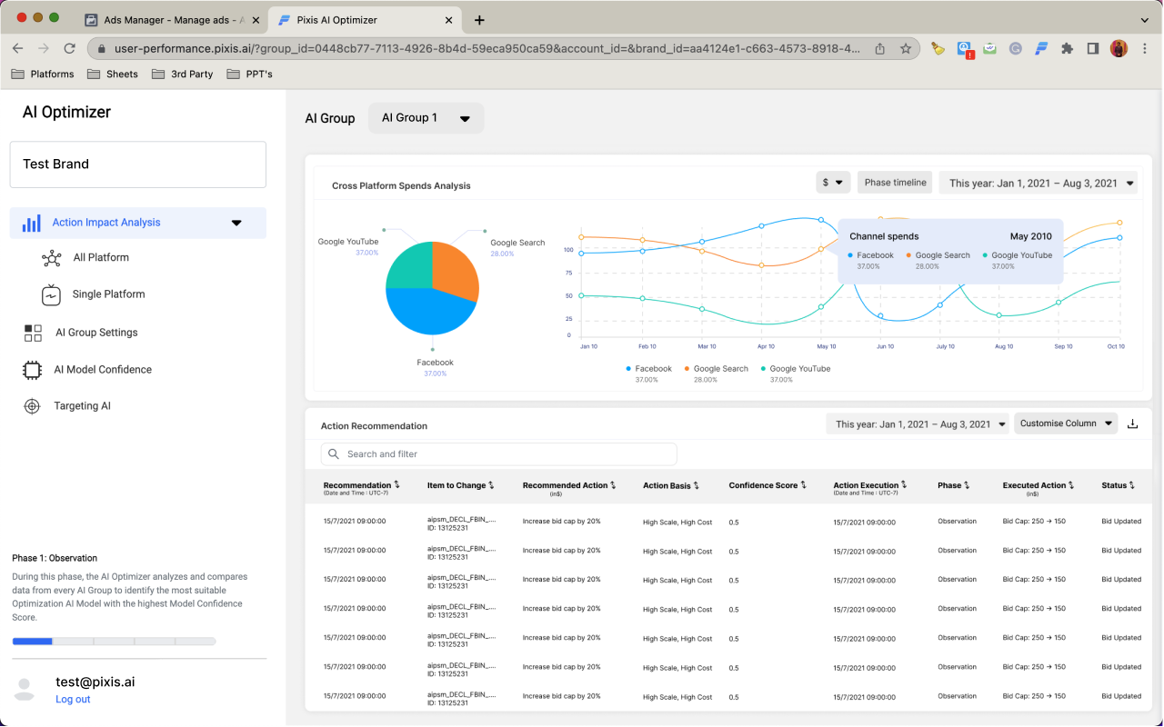
Task: Click the test@pixis.ai account name
Action: (95, 682)
